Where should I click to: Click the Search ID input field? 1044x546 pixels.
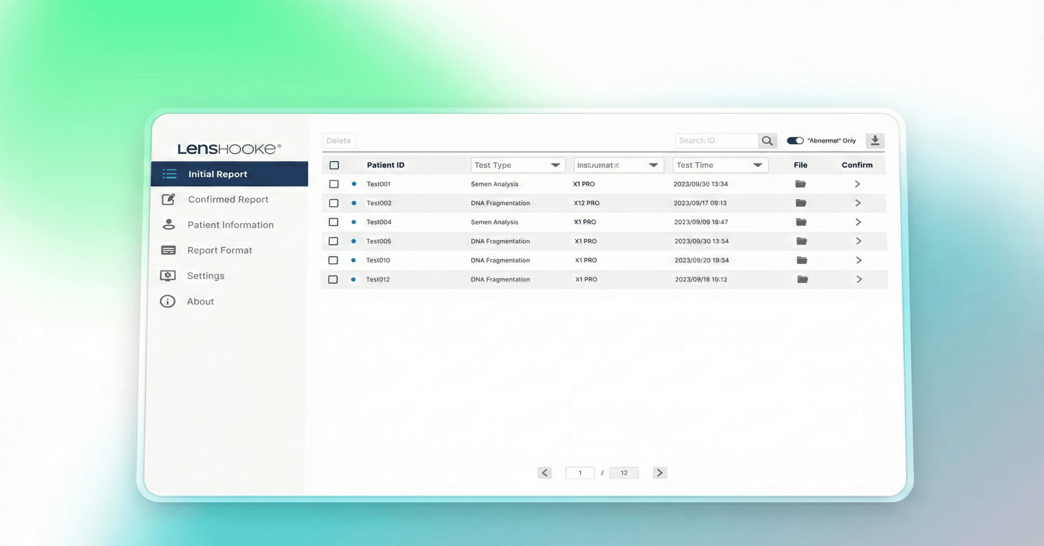(x=716, y=141)
